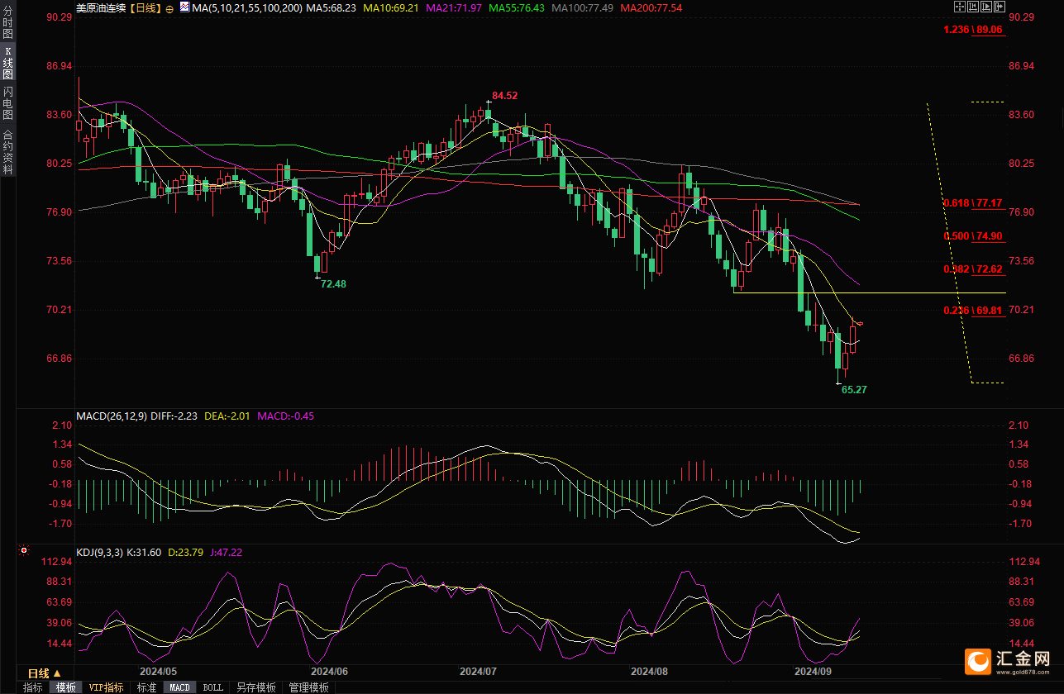Click the J:47.22 value
Viewport: 1064px width, 694px height.
click(x=225, y=552)
